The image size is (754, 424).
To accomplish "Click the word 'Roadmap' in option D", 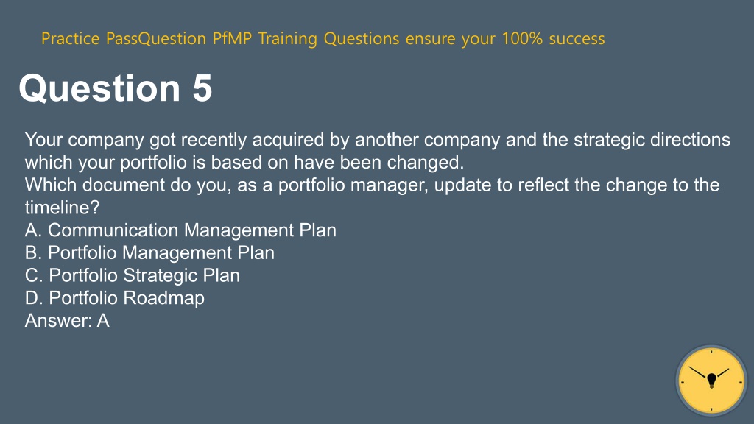I will click(x=164, y=298).
